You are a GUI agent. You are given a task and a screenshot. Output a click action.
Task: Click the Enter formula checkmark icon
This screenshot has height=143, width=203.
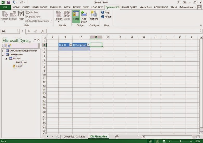(x=36, y=31)
